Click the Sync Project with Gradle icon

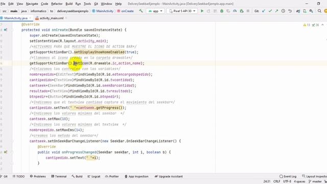298,11
